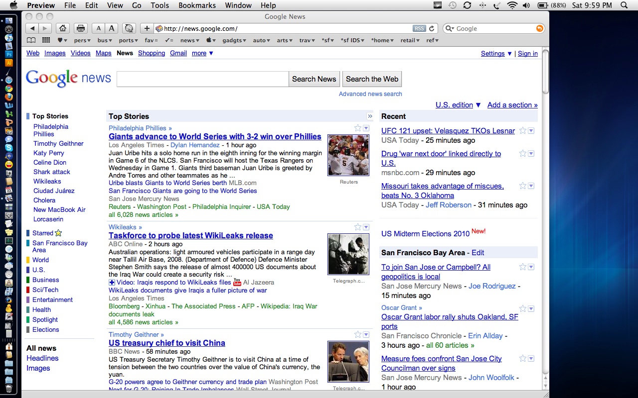Open Photoshop from the Dock

point(9,54)
